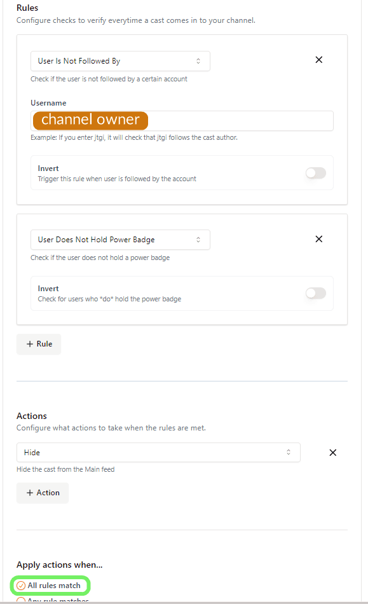This screenshot has width=368, height=604.
Task: Add a new Rule
Action: click(39, 344)
